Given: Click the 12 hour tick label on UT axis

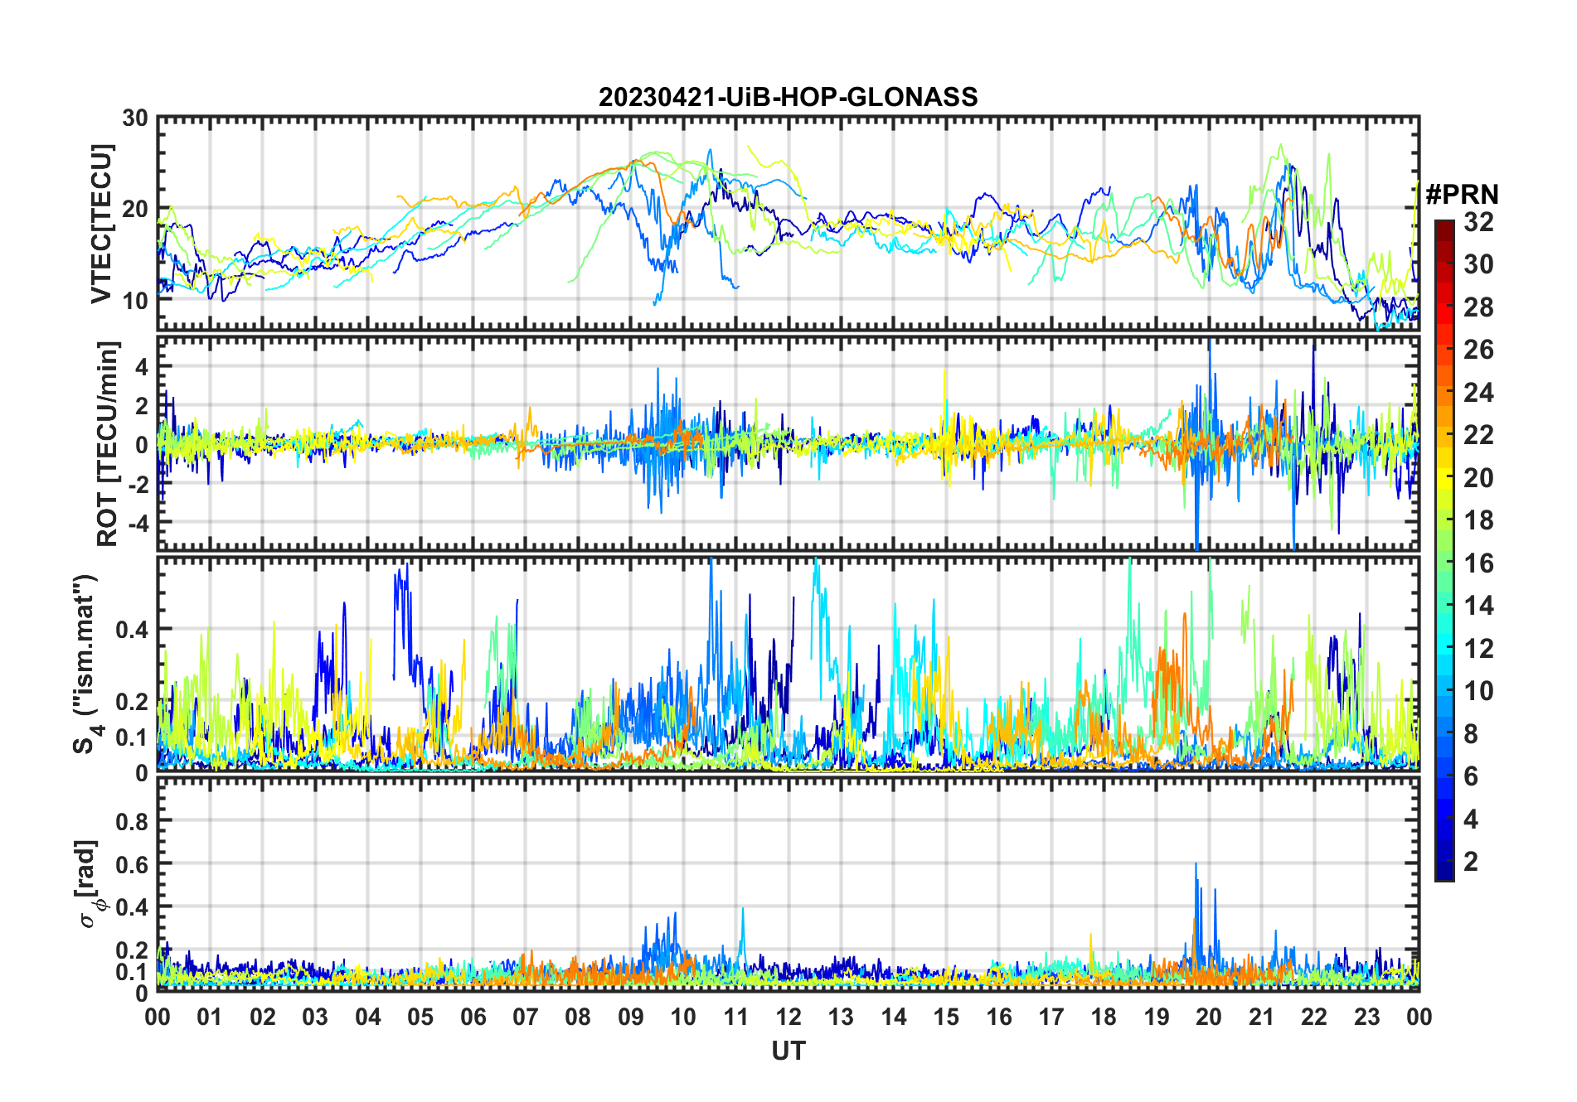Looking at the screenshot, I should click(788, 1017).
